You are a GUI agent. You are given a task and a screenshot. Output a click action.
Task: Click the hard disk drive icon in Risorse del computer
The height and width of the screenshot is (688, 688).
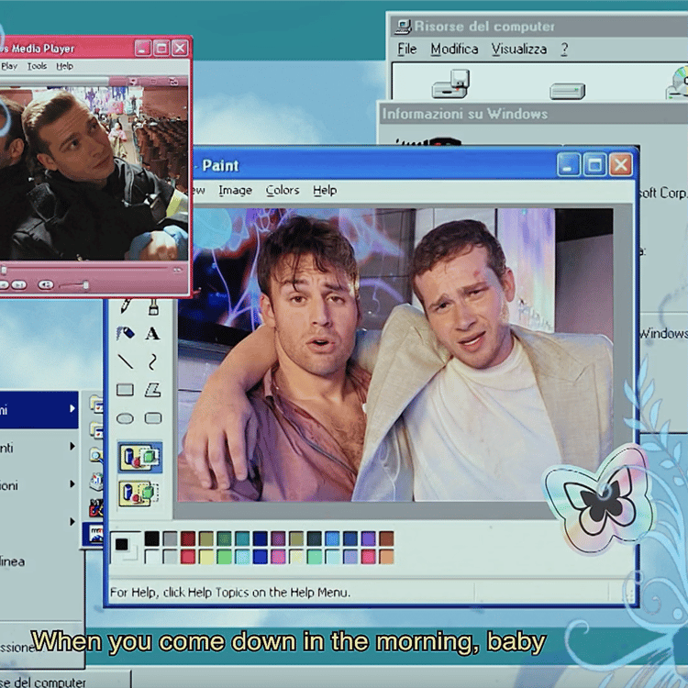pos(567,91)
